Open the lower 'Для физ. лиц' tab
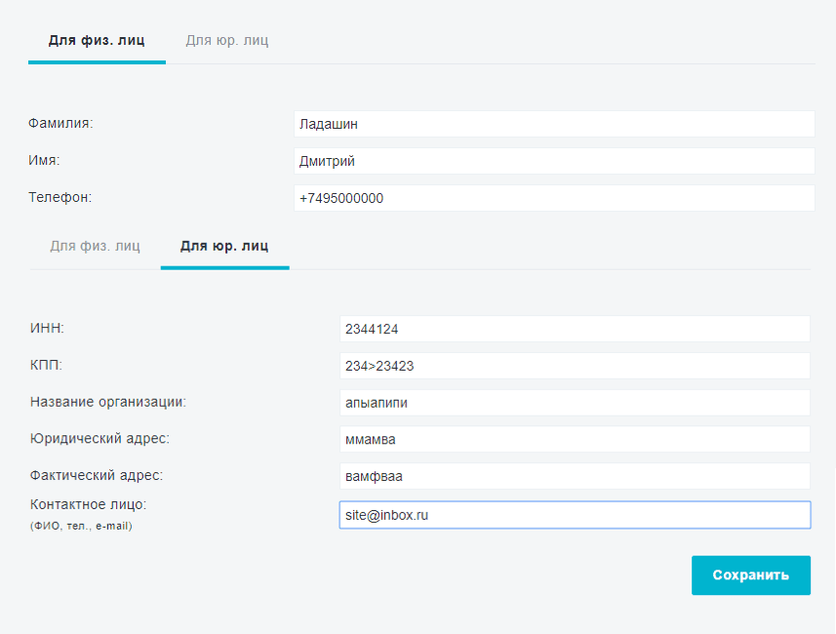 point(95,246)
